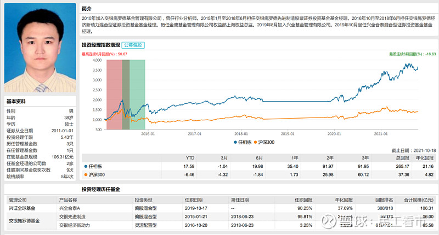Screen dimensions: 439x235
Task: Select the 2016-10-20 start date cell
Action: [x=196, y=225]
